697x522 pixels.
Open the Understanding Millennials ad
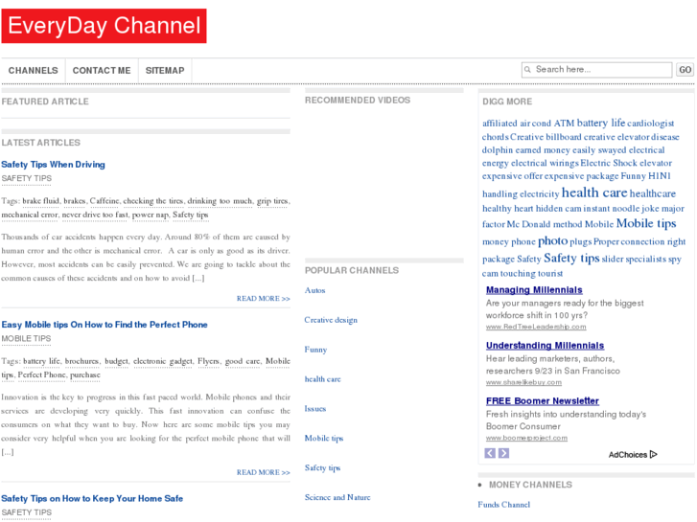pyautogui.click(x=545, y=346)
